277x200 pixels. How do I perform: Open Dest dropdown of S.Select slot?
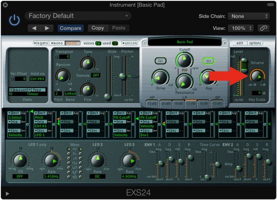point(14,113)
